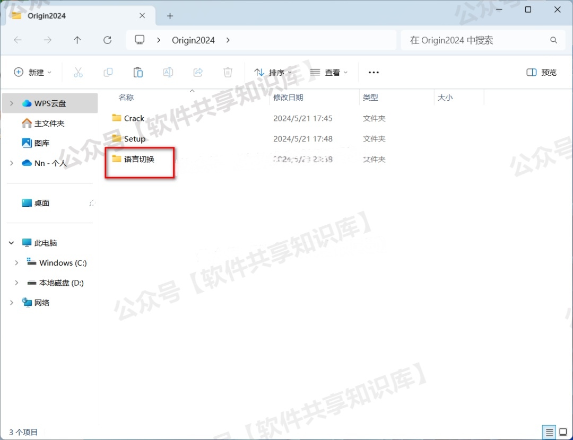Viewport: 573px width, 440px height.
Task: Open 本地磁盘 (D:) in sidebar
Action: pyautogui.click(x=55, y=283)
